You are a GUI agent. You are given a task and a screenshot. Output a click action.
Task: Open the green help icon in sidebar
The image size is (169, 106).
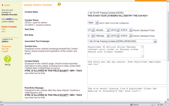click(8, 59)
